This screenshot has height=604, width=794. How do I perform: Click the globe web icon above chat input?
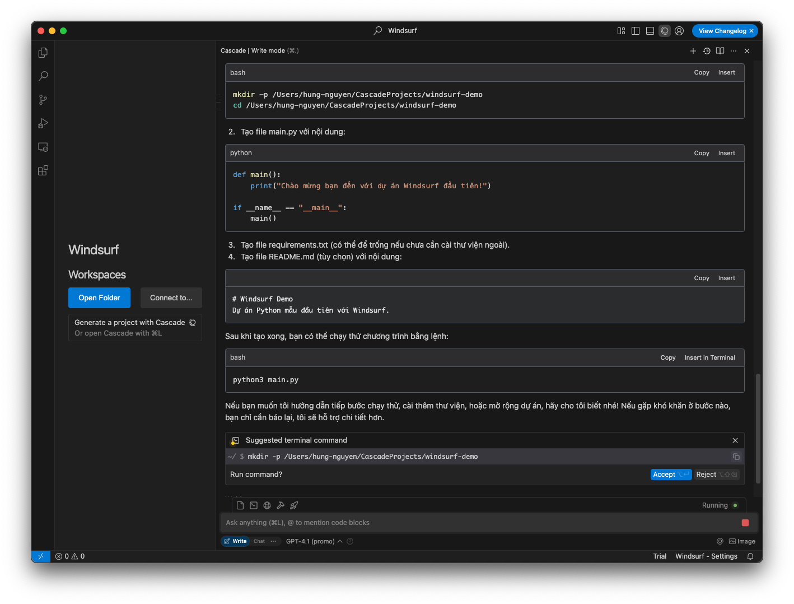[267, 505]
